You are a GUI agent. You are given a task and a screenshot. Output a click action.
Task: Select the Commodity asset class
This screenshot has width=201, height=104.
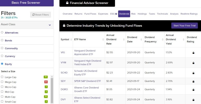click(2, 48)
